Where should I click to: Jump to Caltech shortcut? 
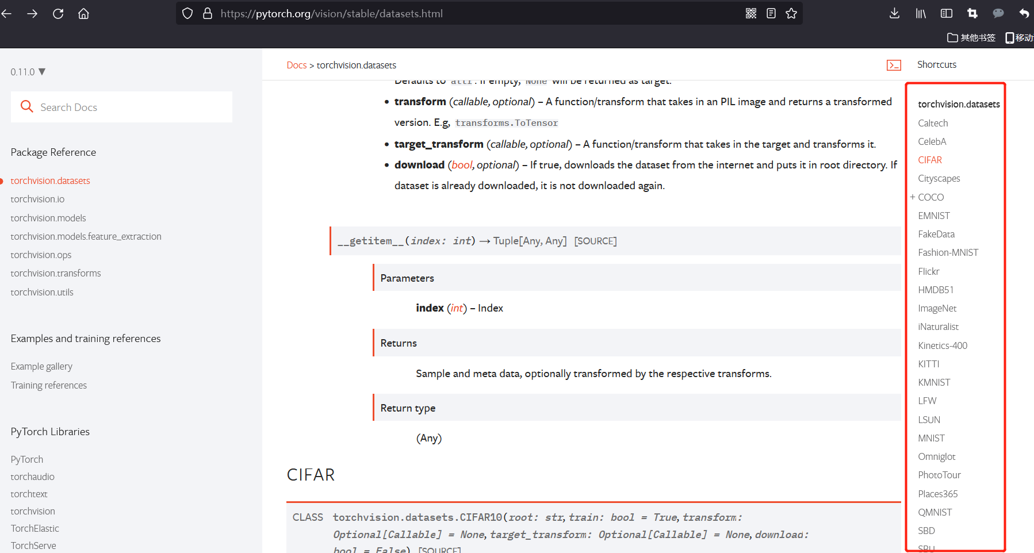(933, 123)
